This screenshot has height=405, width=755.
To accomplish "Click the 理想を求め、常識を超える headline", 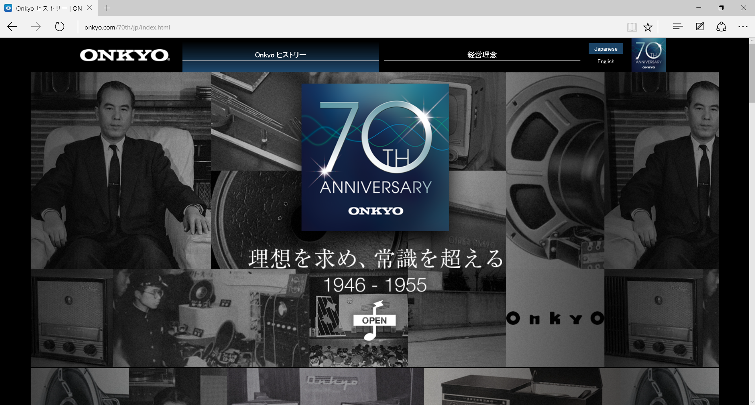I will tap(376, 259).
